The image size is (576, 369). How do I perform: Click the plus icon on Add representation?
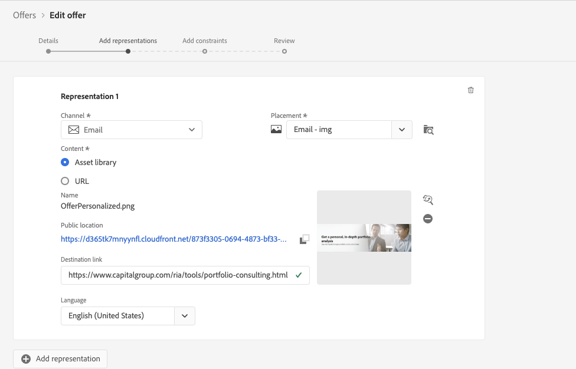click(x=26, y=359)
